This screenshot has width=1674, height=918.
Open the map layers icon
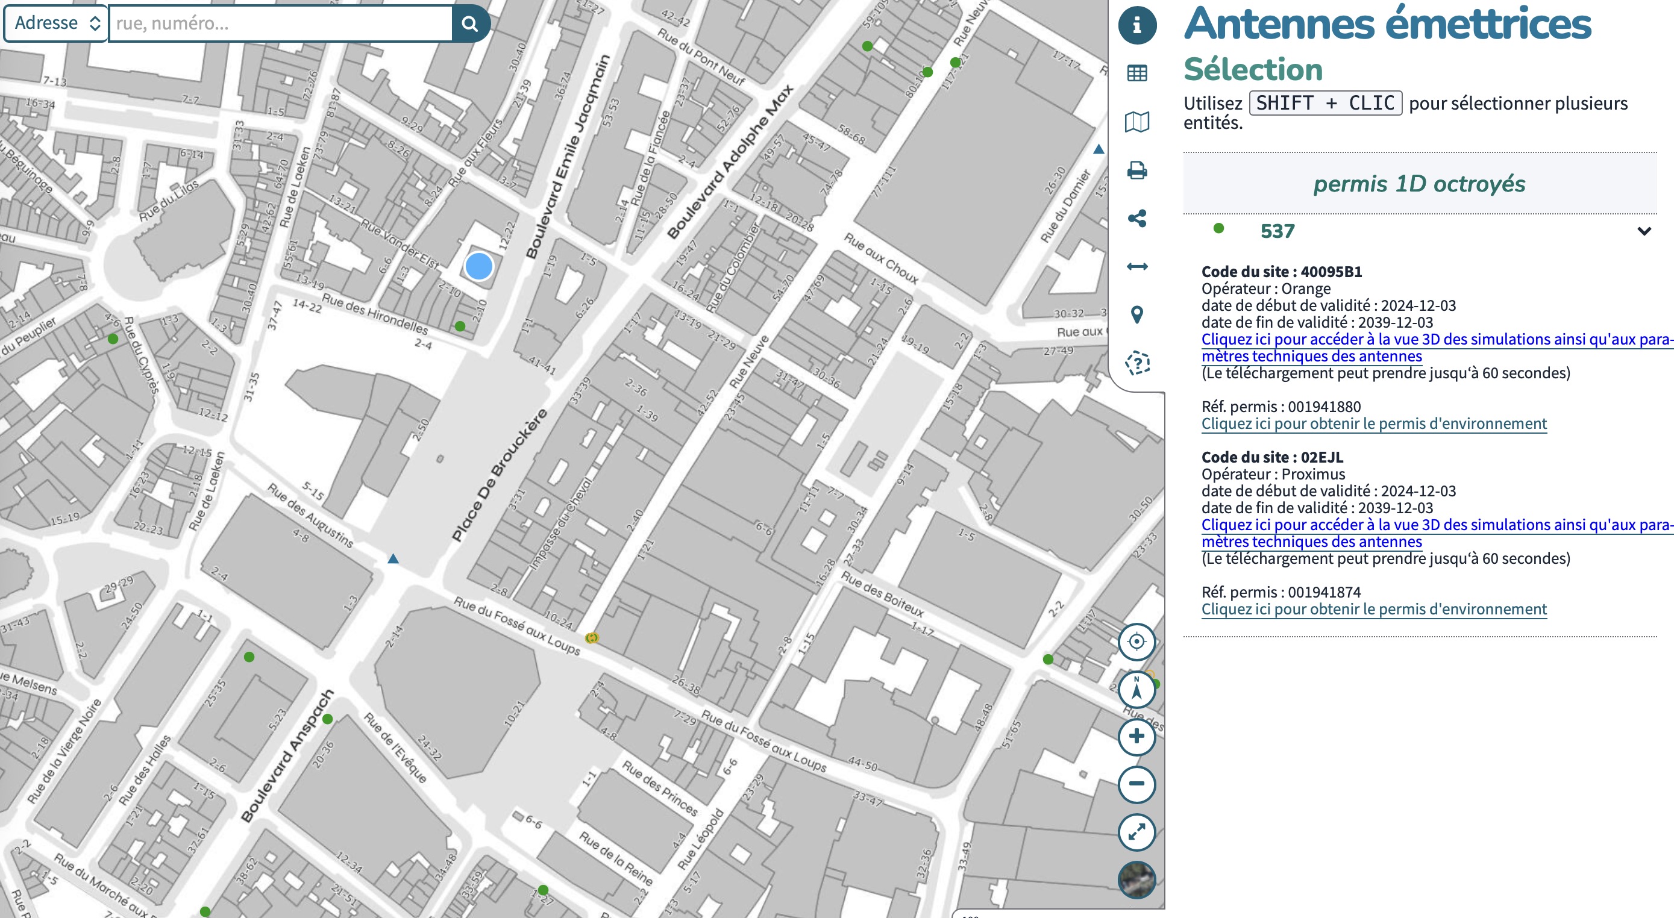point(1136,122)
